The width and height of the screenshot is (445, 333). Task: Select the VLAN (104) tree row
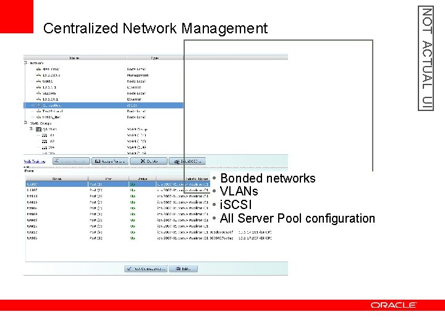pyautogui.click(x=103, y=147)
